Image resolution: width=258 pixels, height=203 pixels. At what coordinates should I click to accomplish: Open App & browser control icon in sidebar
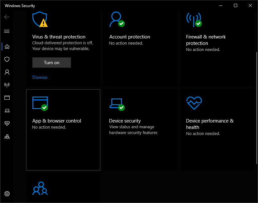tap(7, 98)
